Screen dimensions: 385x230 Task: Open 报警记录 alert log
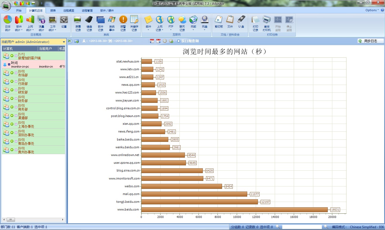(x=123, y=23)
